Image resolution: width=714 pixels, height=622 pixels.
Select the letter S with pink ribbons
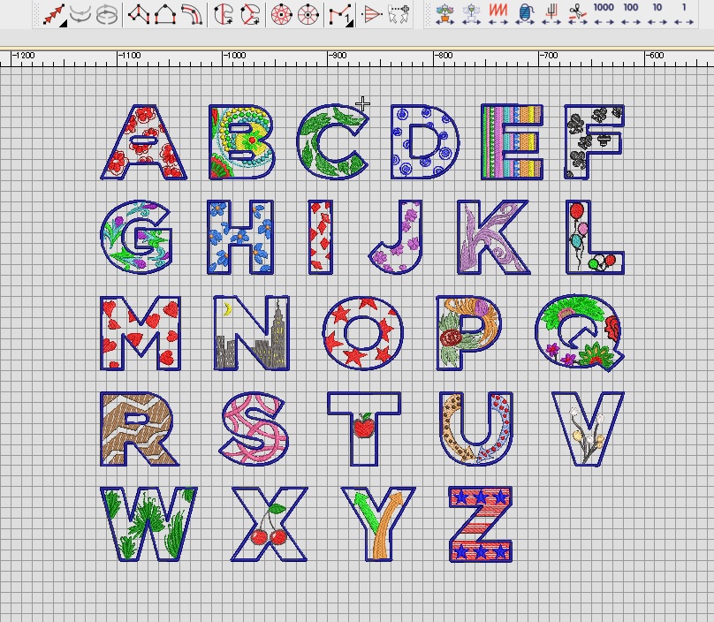pos(254,429)
